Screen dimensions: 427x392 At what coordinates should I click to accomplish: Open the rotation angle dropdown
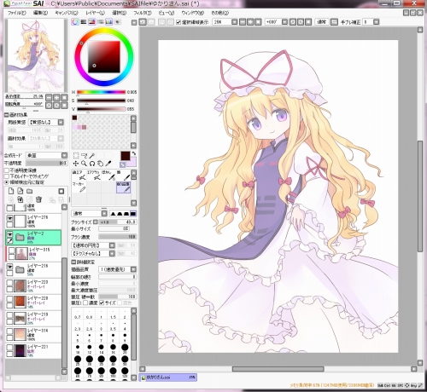click(x=284, y=22)
